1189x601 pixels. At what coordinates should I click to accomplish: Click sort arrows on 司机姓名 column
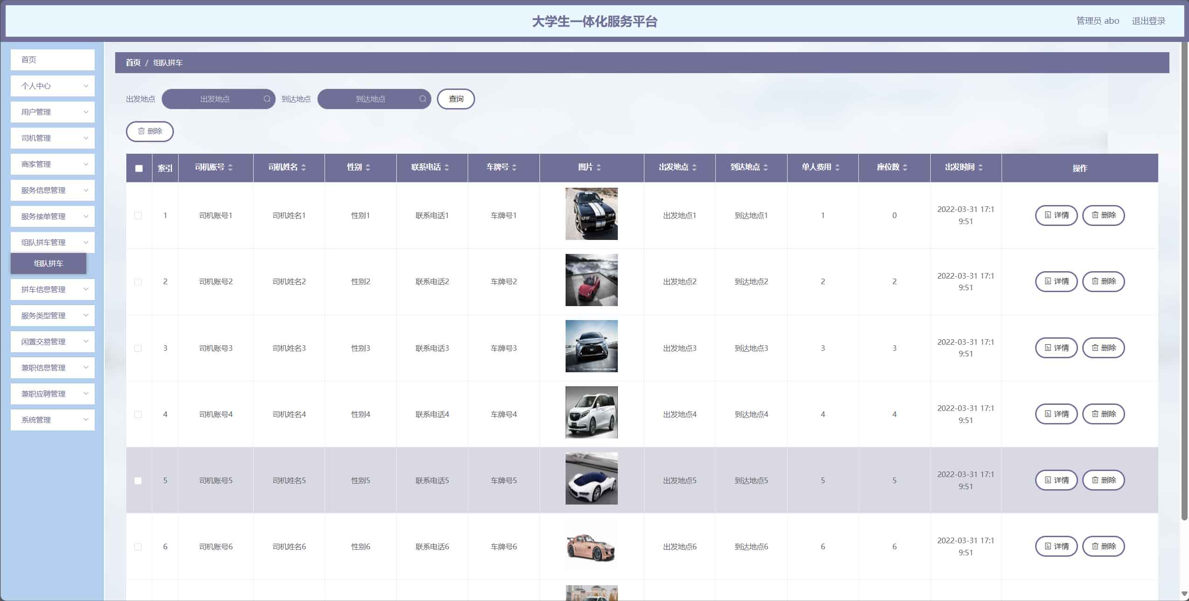304,167
